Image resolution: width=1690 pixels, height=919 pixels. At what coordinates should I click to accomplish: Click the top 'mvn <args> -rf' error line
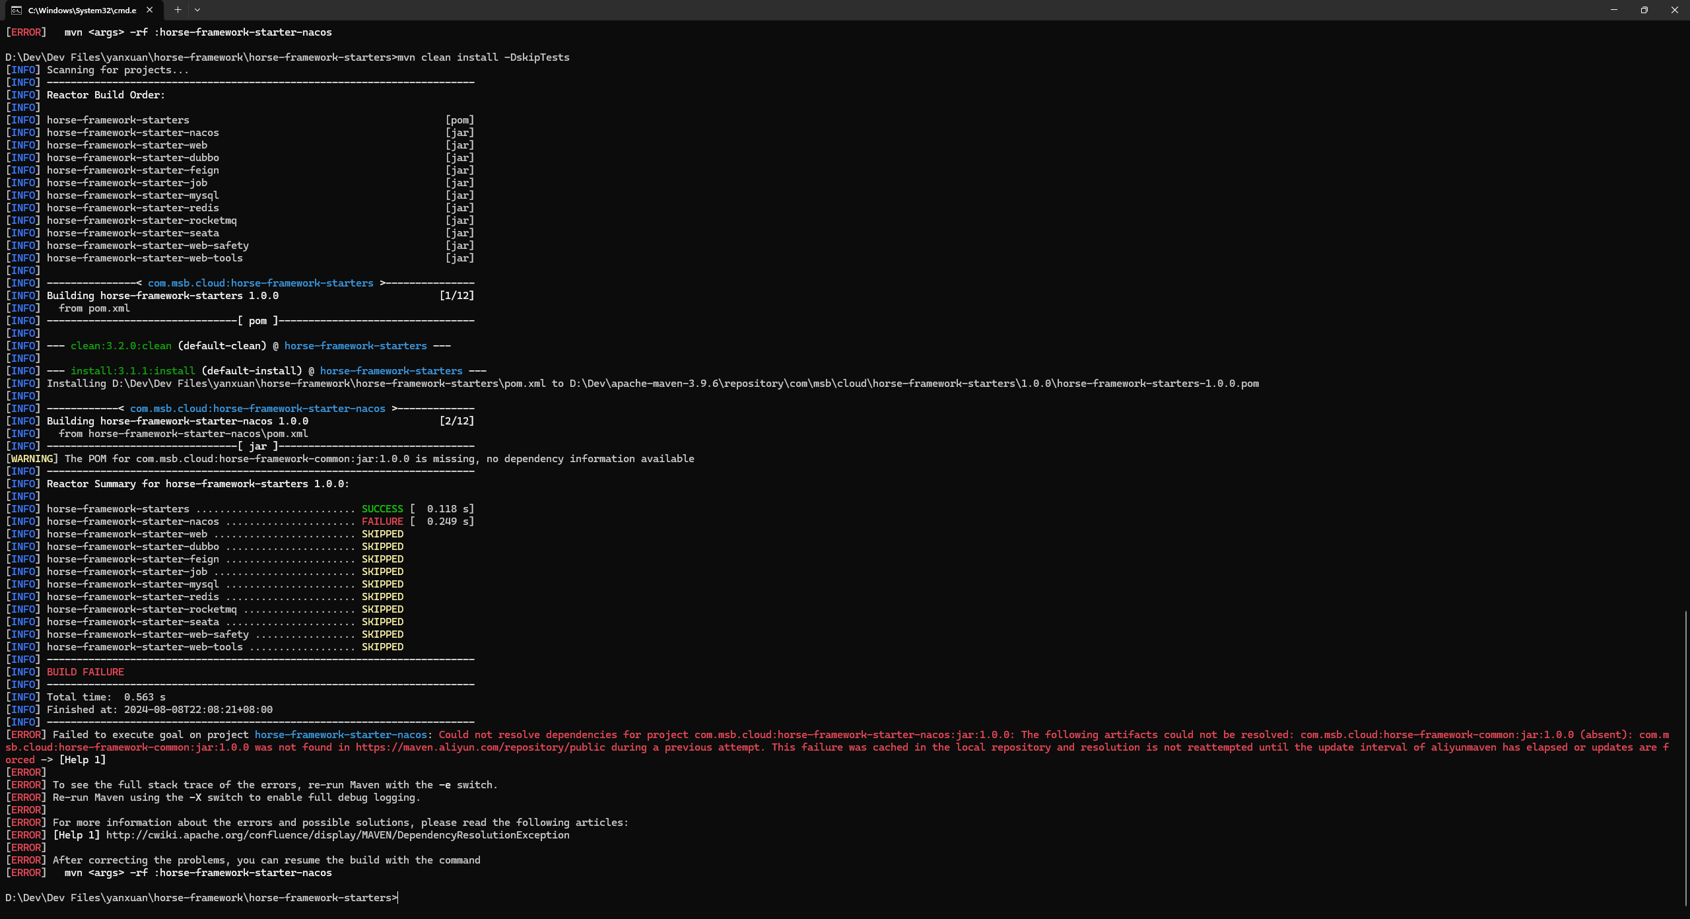pyautogui.click(x=198, y=32)
